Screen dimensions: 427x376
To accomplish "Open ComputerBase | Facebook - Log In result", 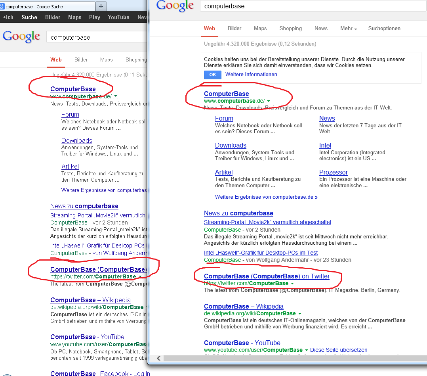I will (x=100, y=373).
